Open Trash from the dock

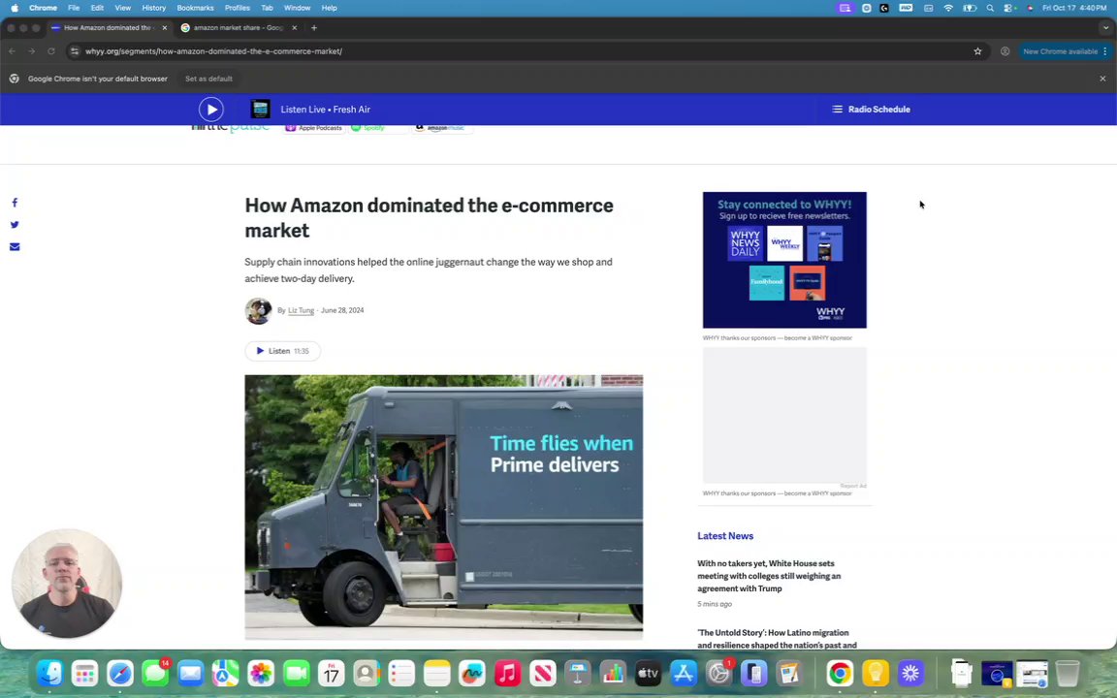tap(1068, 673)
